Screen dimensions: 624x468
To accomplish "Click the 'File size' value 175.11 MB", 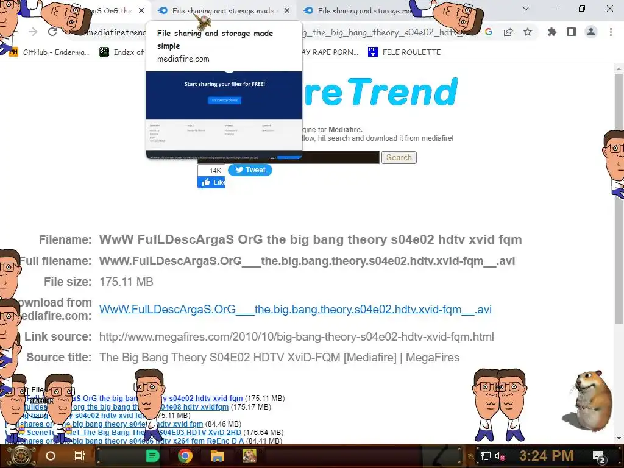I will (x=126, y=282).
